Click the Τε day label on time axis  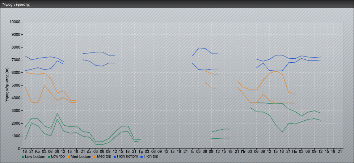tap(192, 151)
